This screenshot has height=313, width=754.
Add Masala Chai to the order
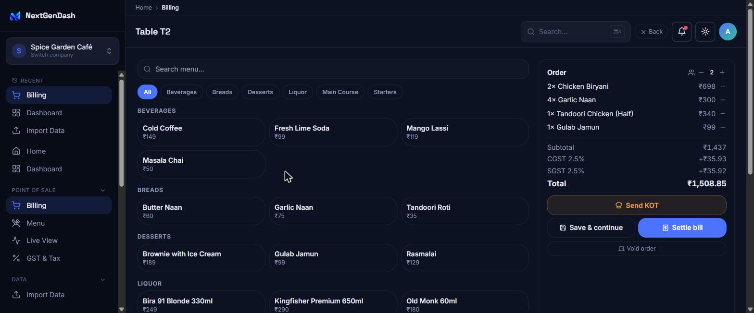tap(201, 164)
